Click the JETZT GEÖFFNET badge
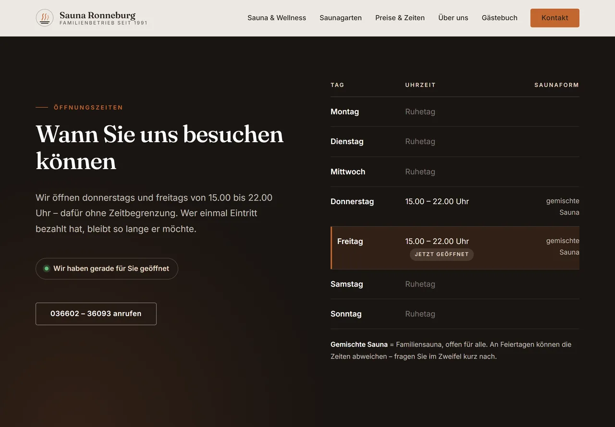 (x=442, y=254)
